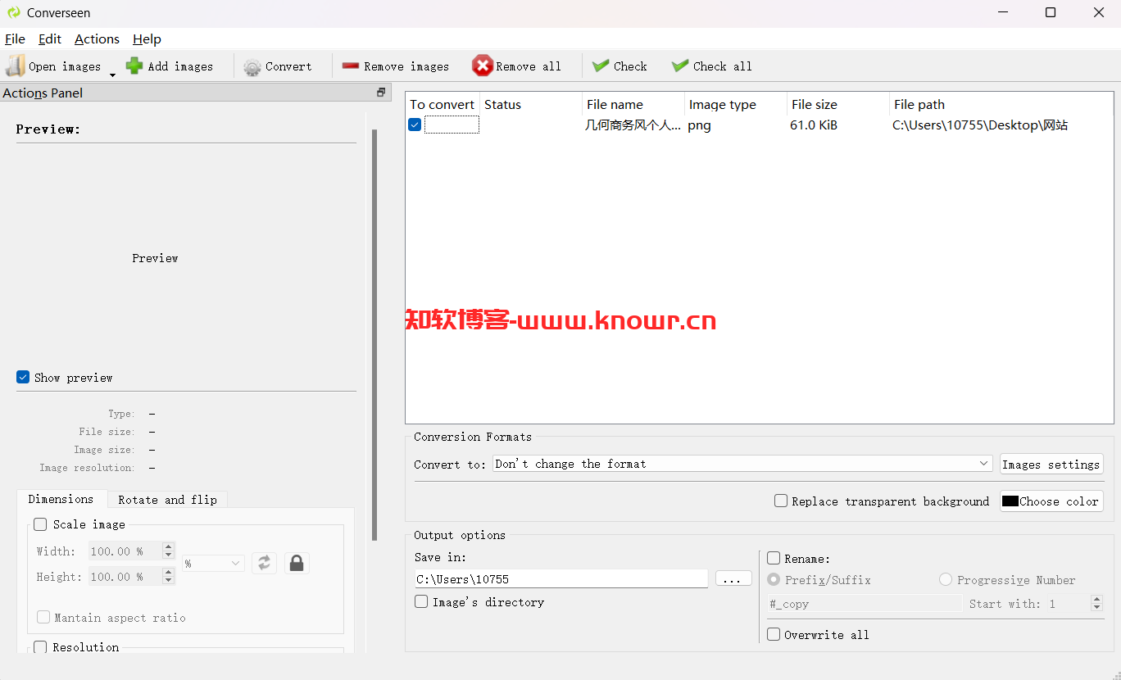Click the swap width and height icon
This screenshot has width=1121, height=680.
pyautogui.click(x=264, y=563)
